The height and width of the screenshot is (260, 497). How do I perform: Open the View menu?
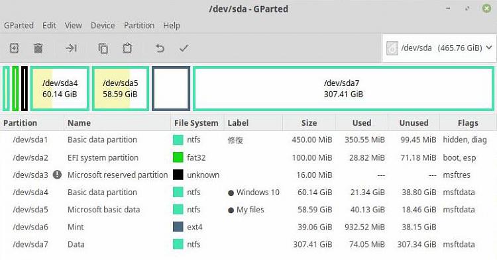click(73, 25)
